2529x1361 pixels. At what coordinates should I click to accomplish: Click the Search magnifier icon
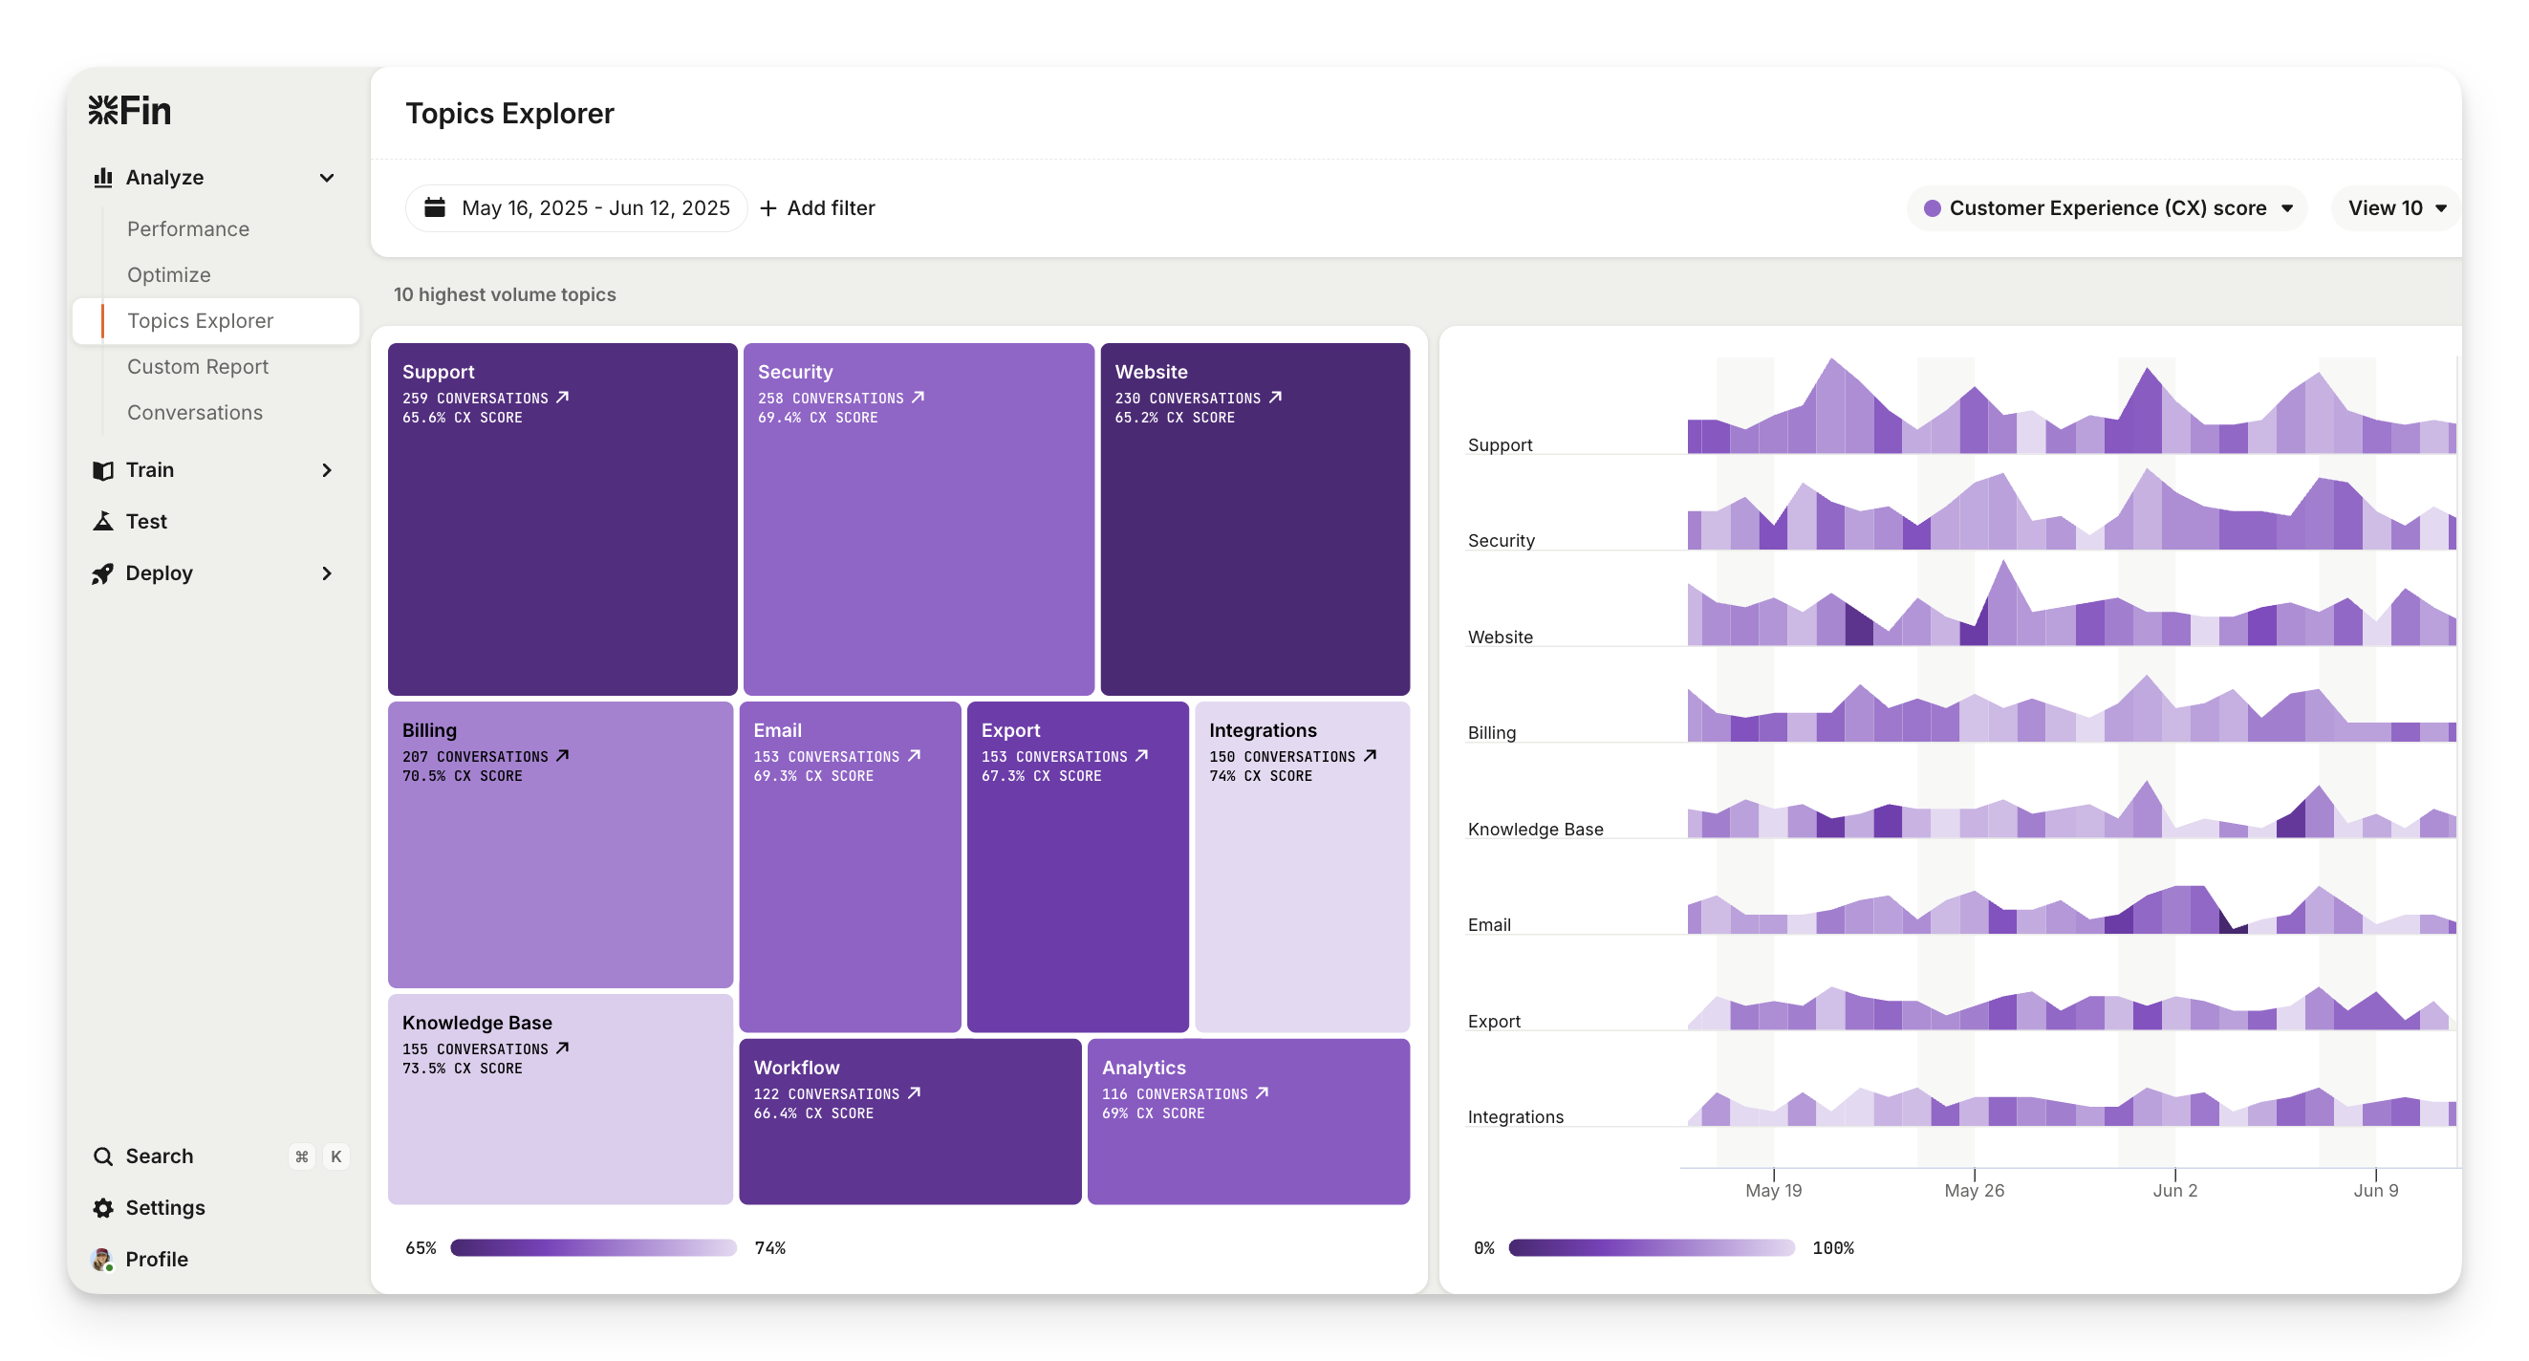(103, 1156)
